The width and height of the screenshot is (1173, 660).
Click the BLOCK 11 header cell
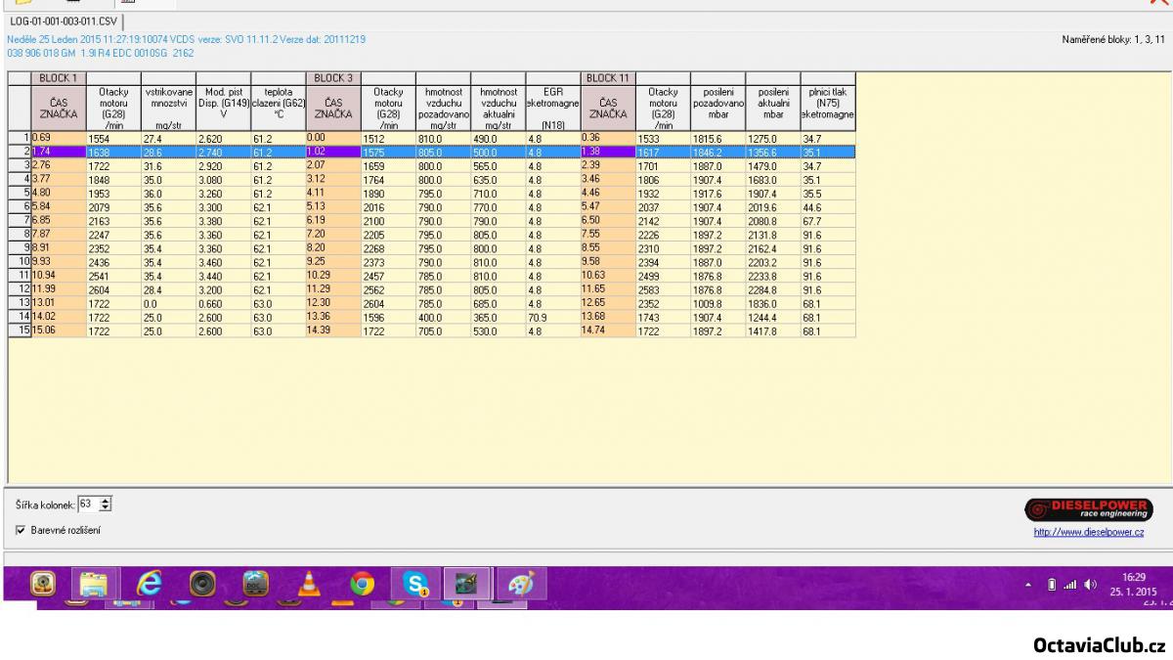coord(607,77)
